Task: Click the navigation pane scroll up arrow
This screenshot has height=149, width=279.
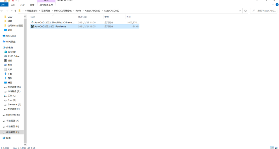Action: click(25, 16)
